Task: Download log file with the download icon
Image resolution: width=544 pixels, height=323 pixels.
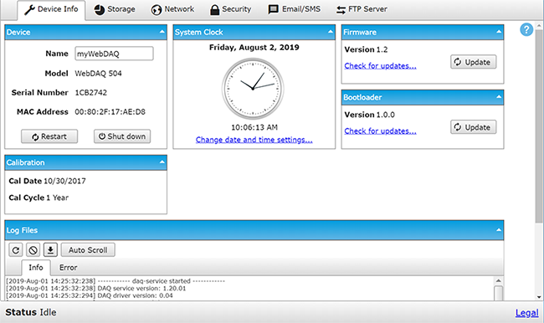Action: tap(50, 250)
